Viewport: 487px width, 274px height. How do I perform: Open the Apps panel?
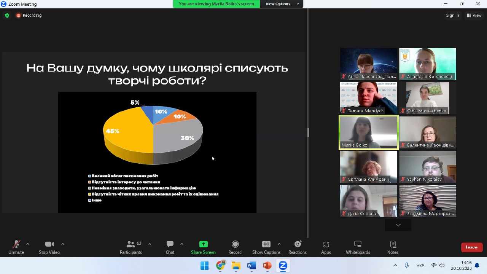click(x=326, y=247)
